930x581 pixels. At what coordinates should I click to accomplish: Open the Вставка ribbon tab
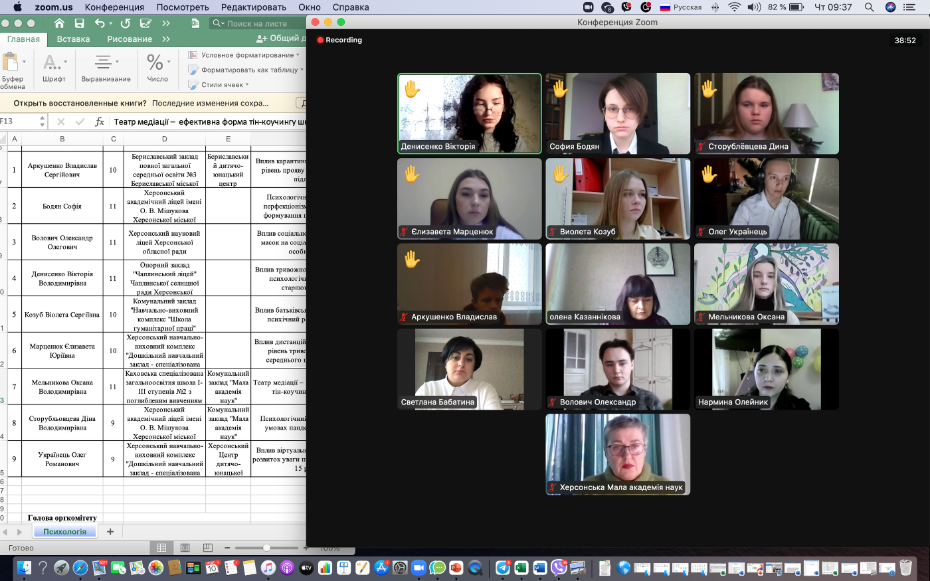[x=73, y=39]
